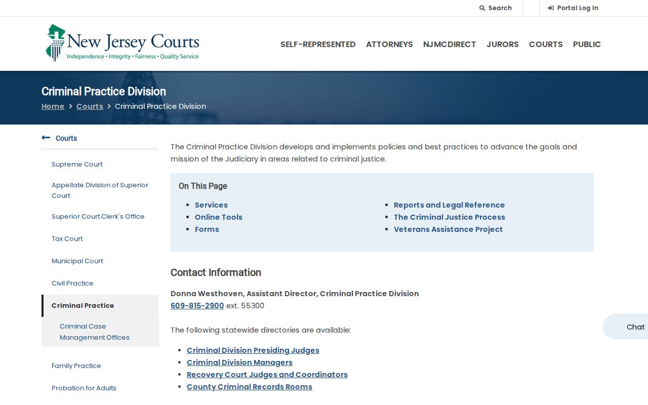This screenshot has height=405, width=648.
Task: Go to Courts in the breadcrumb
Action: [x=90, y=106]
